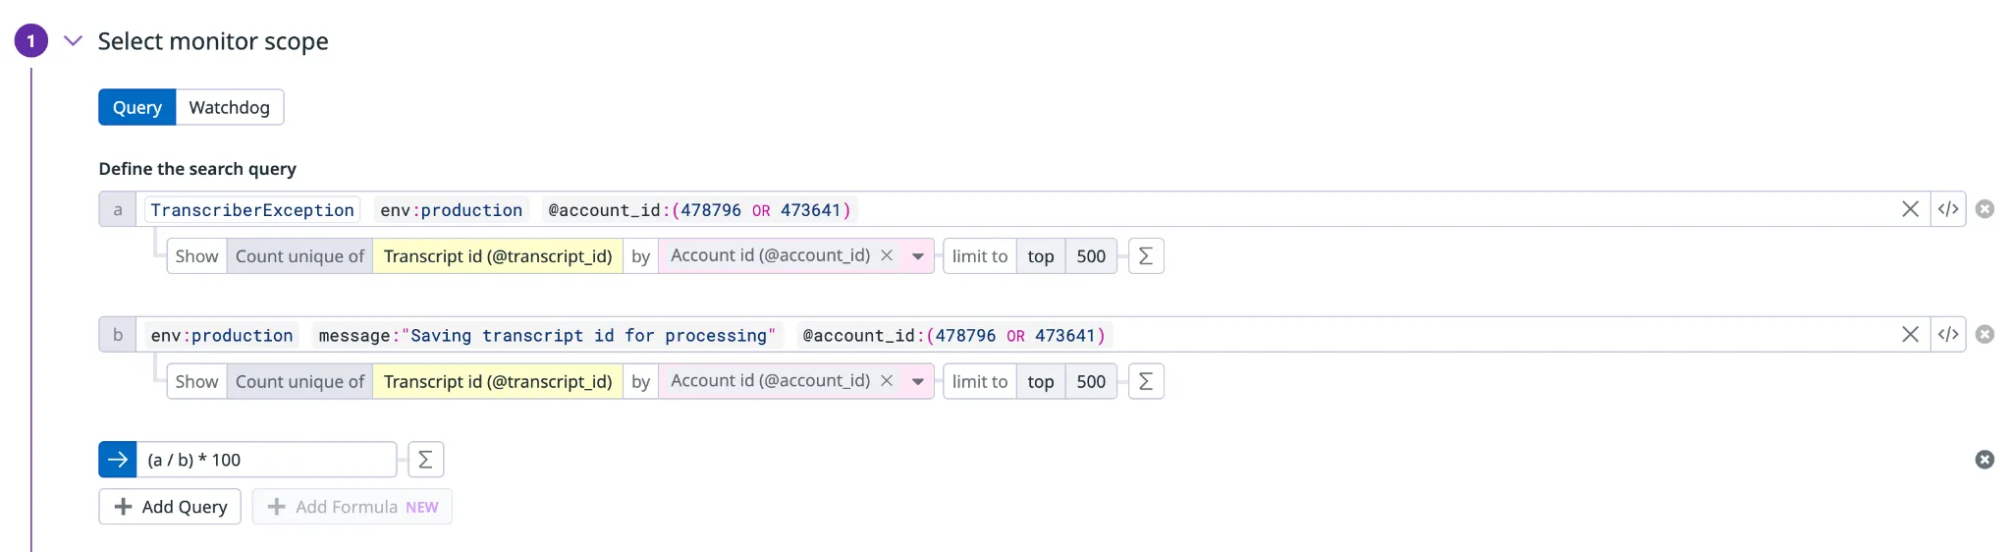Expand the group-by dropdown in query a
The height and width of the screenshot is (552, 2011).
point(918,256)
